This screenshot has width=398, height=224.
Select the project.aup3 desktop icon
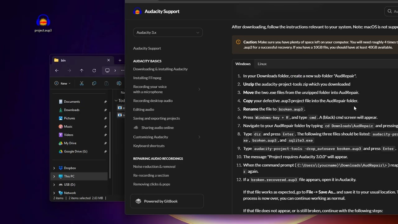(x=43, y=23)
